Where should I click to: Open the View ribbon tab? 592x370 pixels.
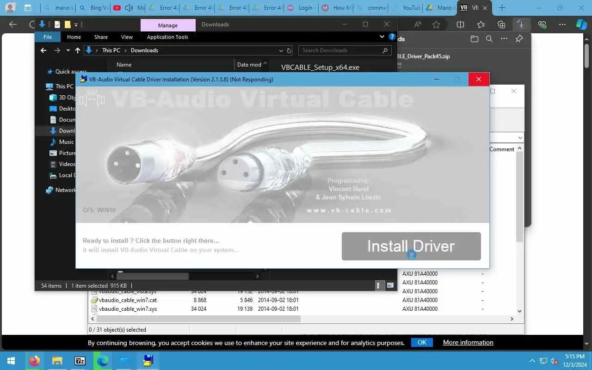[x=127, y=37]
